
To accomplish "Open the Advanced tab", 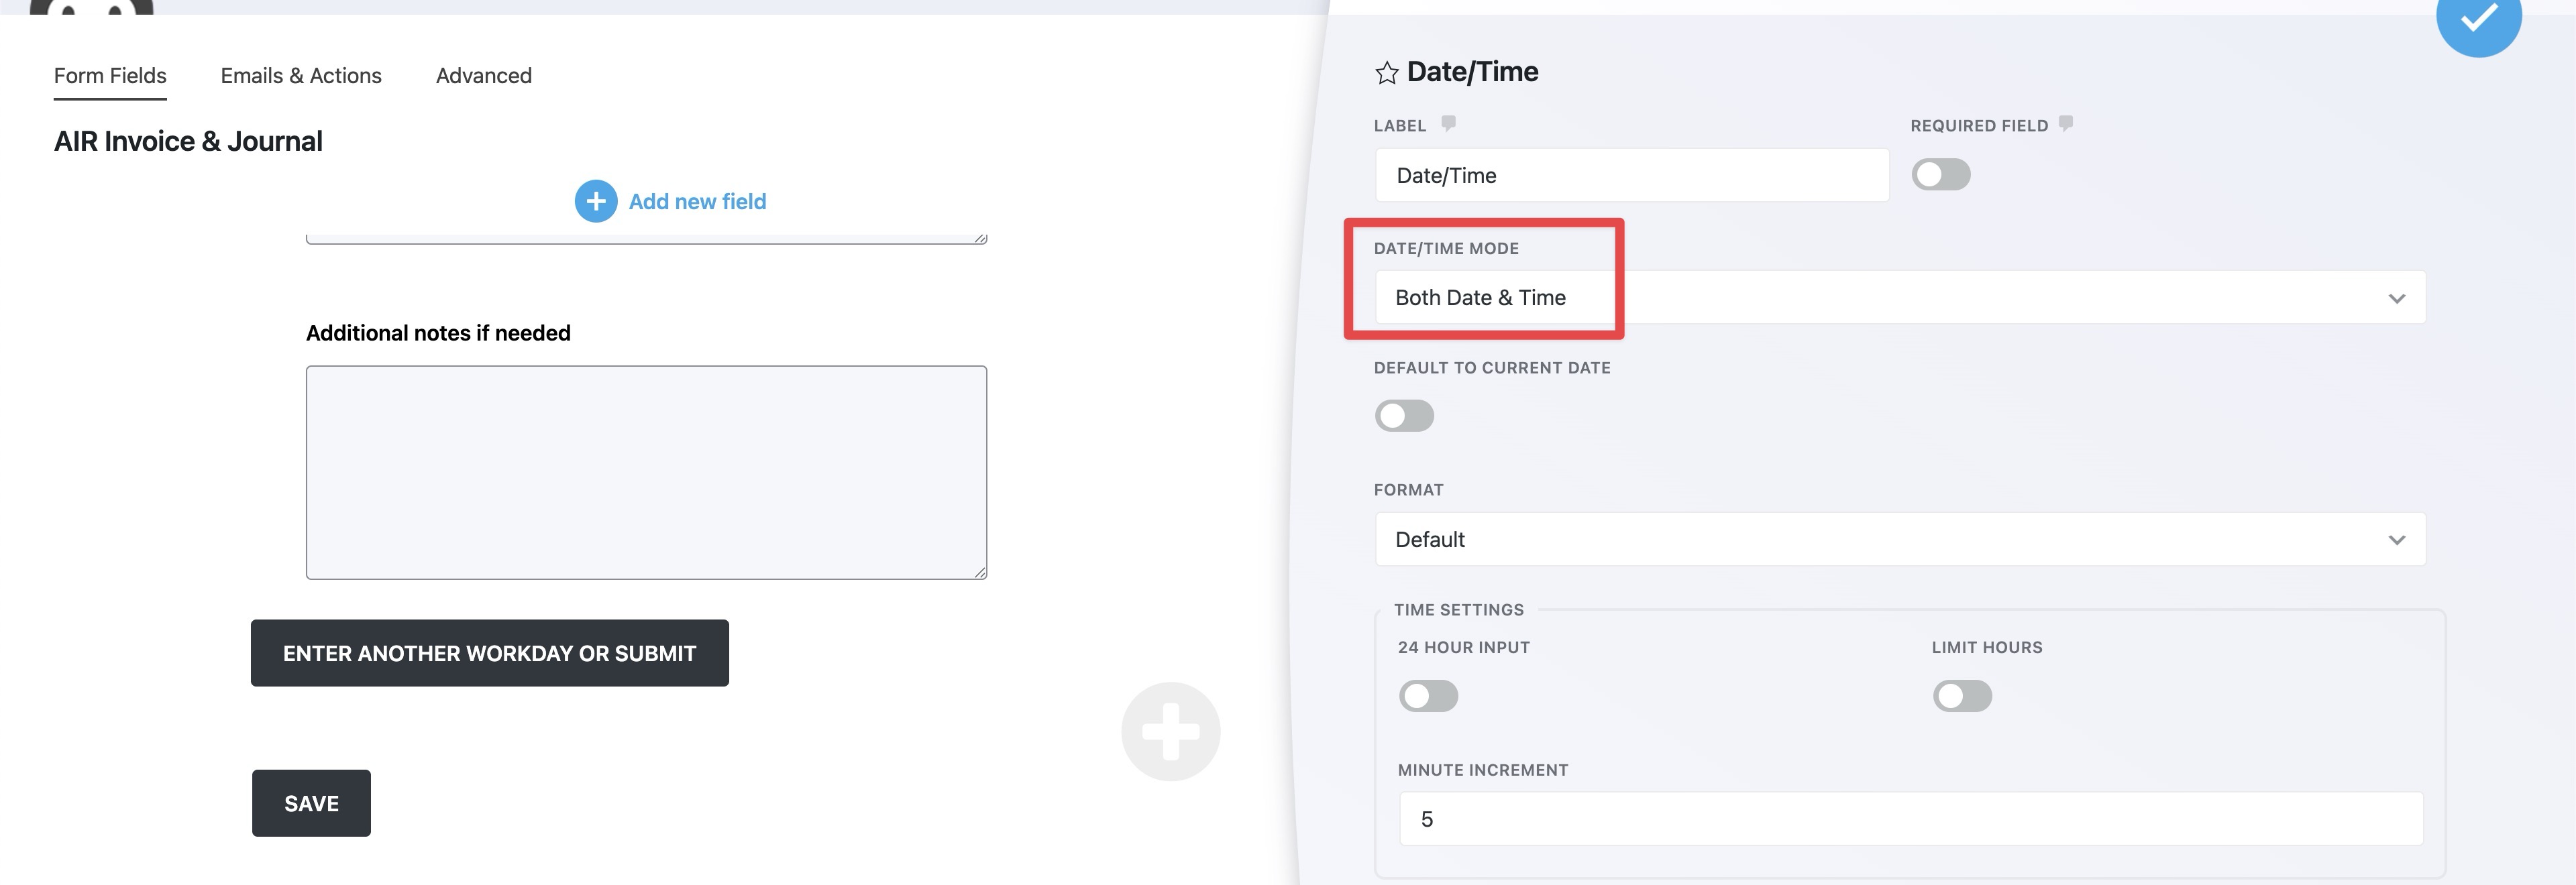I will coord(484,76).
